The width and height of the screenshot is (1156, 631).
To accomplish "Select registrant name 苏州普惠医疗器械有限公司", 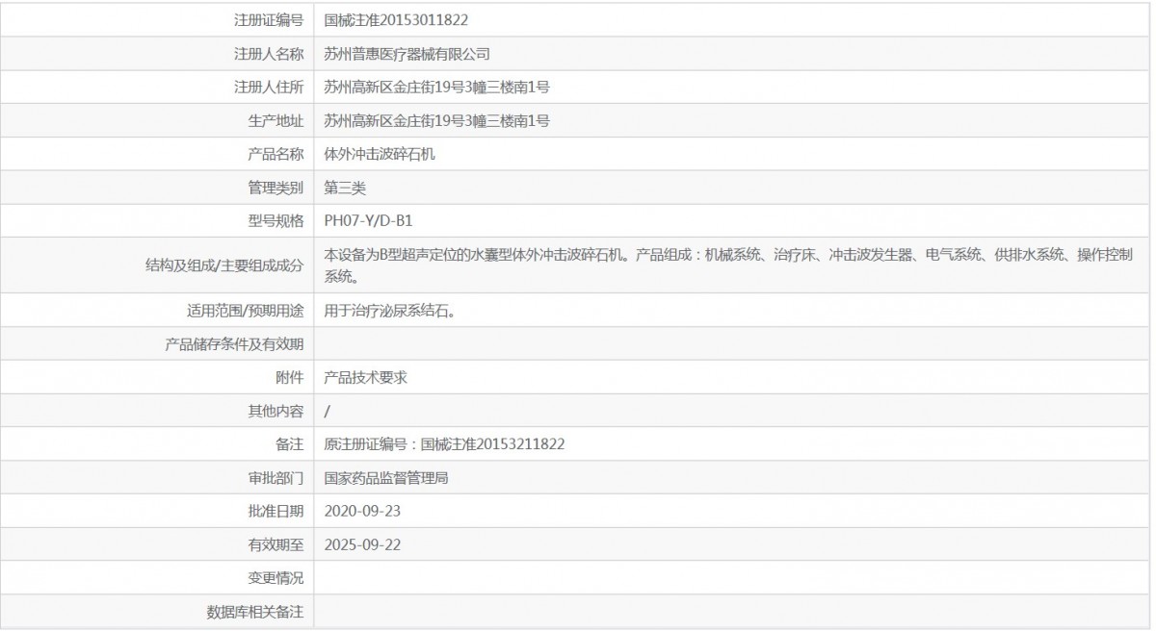I will pyautogui.click(x=407, y=54).
